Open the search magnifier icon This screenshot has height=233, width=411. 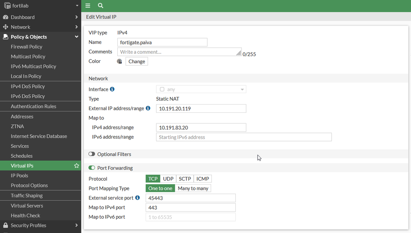(100, 5)
